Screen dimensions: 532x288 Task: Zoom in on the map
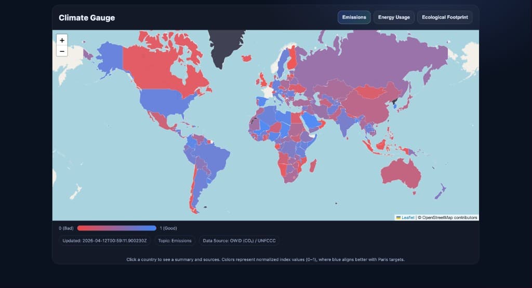click(x=62, y=40)
